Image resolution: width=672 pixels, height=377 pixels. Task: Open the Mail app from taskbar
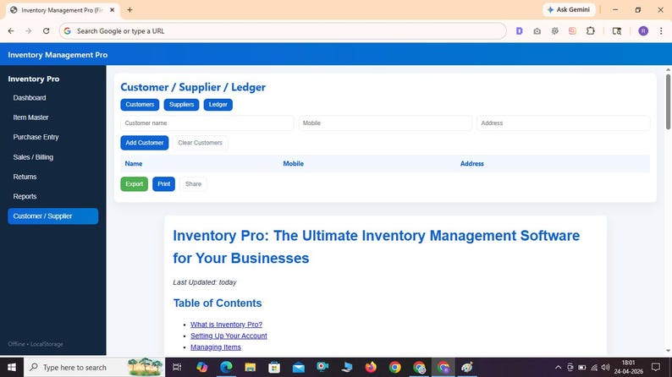298,367
